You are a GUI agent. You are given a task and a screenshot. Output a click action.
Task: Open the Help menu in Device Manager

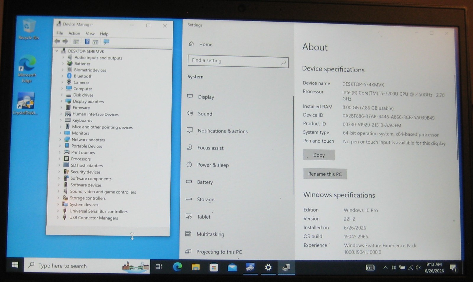coord(104,34)
